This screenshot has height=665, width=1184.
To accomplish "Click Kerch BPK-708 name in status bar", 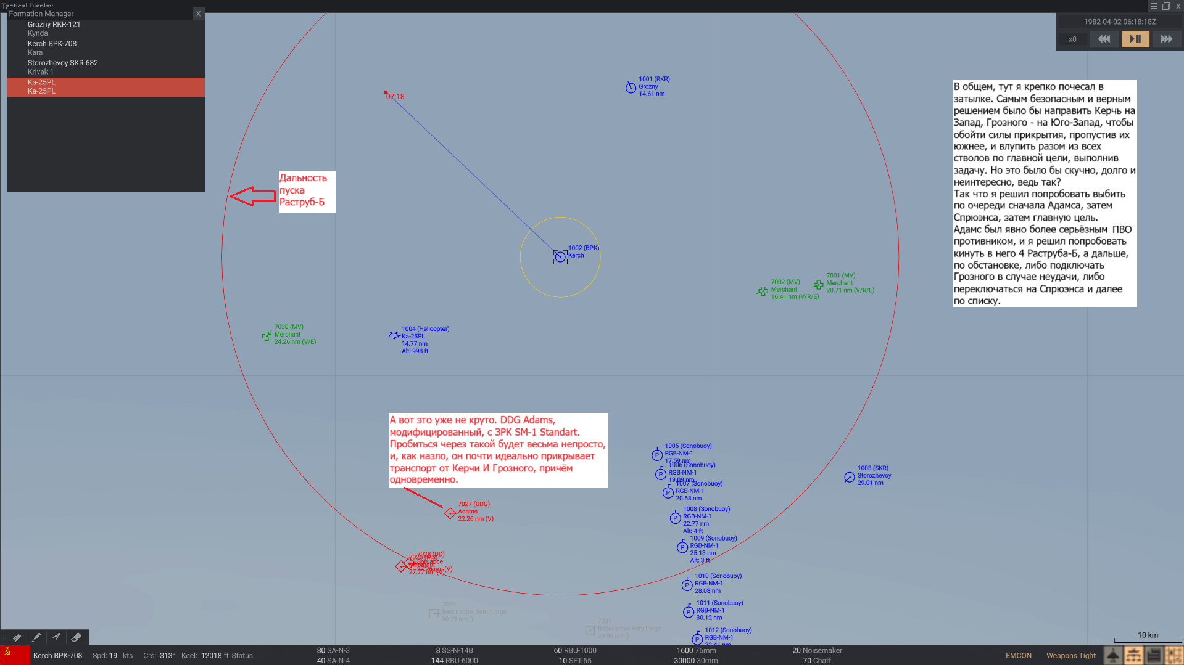I will (x=57, y=656).
